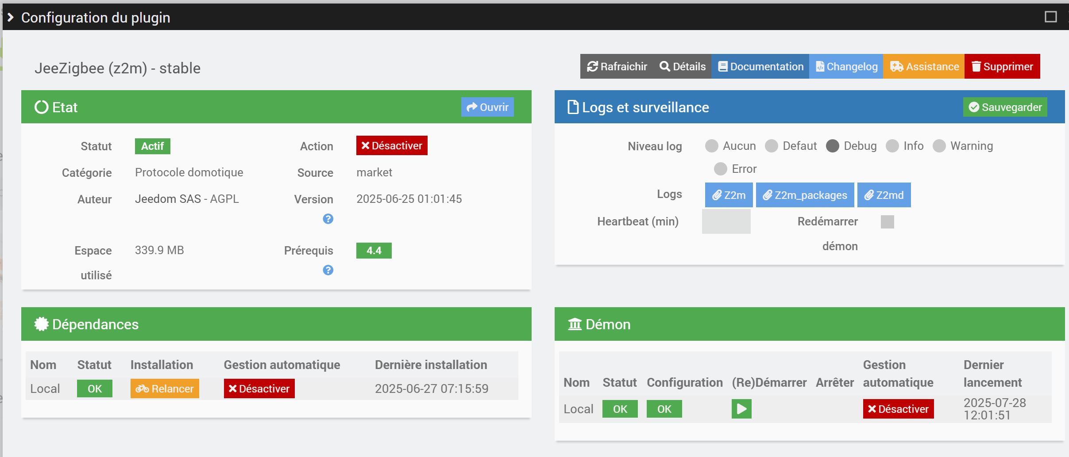
Task: Click Jeedom SAS - AGPL author text
Action: tap(187, 199)
